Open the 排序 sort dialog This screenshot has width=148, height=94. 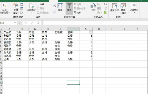coord(60,7)
